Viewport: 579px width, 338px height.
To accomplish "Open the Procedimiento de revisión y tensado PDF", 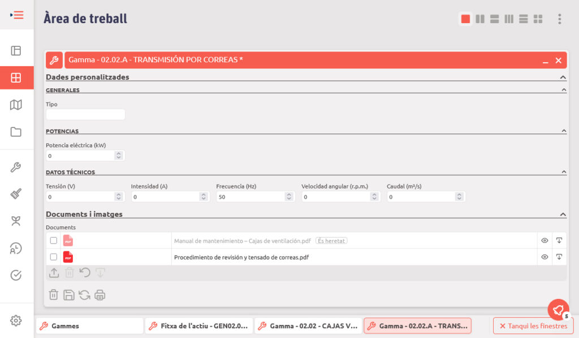I will pos(241,257).
